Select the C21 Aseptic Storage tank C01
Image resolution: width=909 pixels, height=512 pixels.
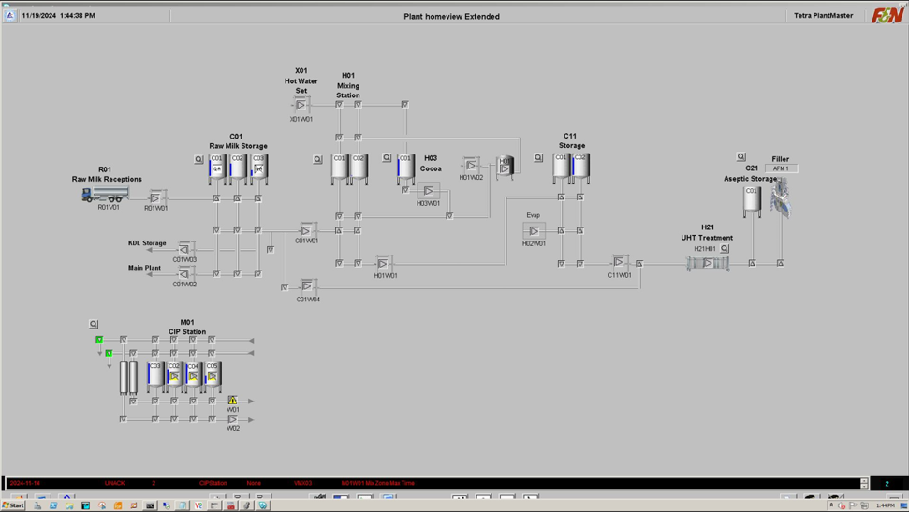click(x=752, y=200)
